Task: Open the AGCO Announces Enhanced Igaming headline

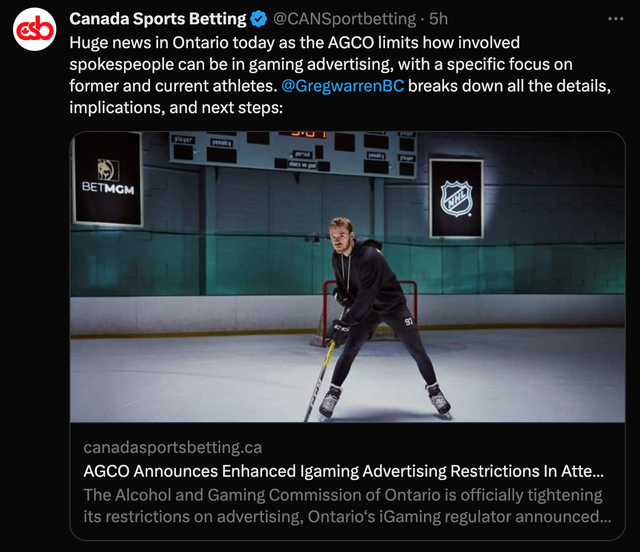Action: tap(343, 471)
